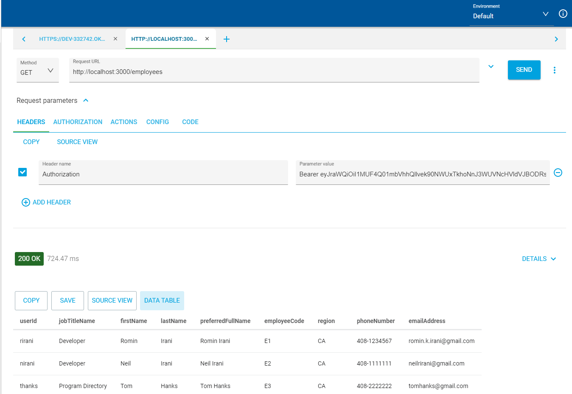Close the HTTP://LOCALHOST:300 request tab

pyautogui.click(x=207, y=39)
